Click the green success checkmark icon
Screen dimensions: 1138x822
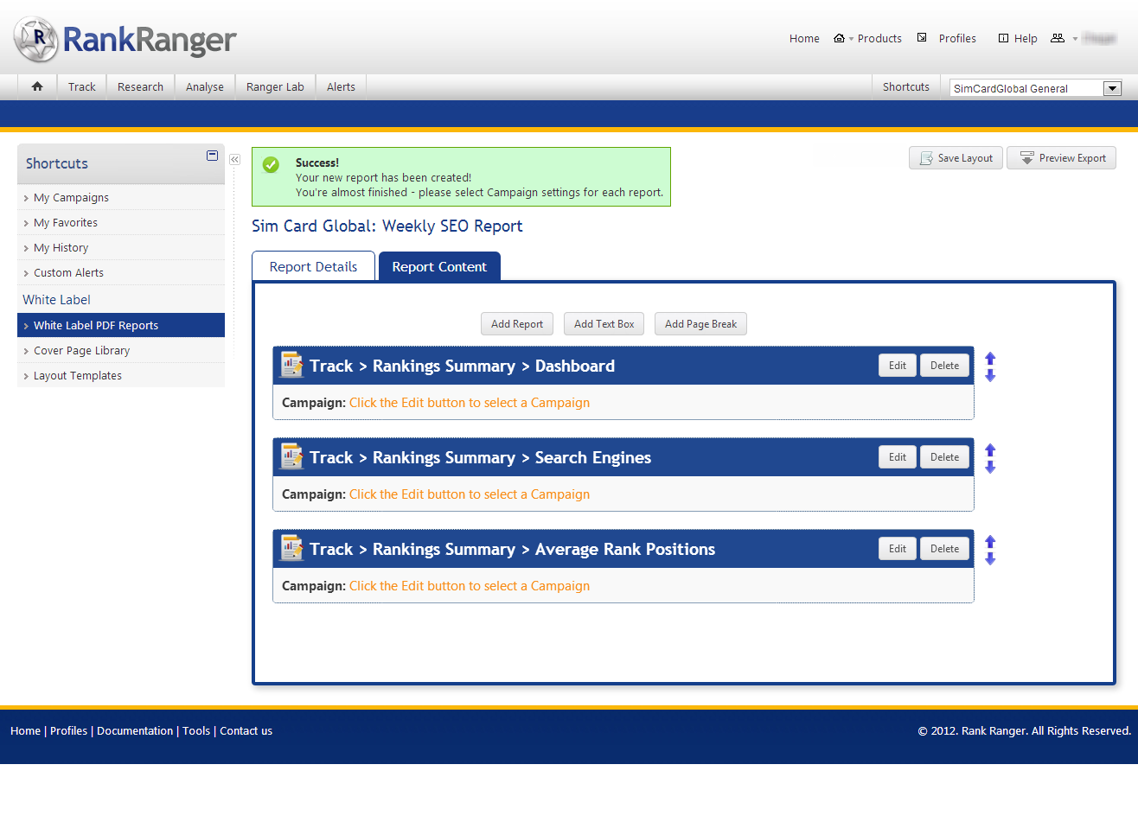(271, 164)
